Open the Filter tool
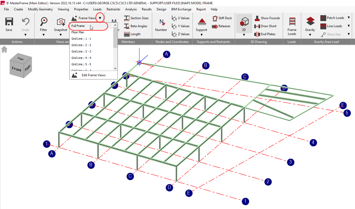The width and height of the screenshot is (355, 209). pos(43,22)
